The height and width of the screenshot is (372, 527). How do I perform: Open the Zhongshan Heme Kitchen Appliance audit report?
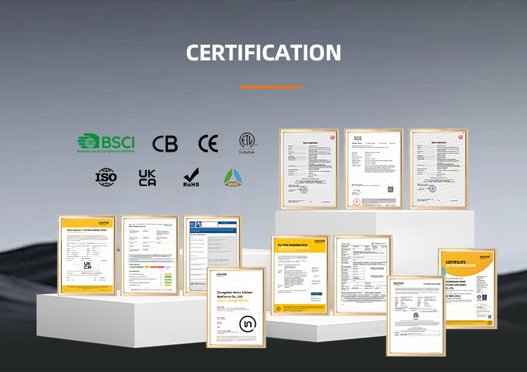click(236, 307)
